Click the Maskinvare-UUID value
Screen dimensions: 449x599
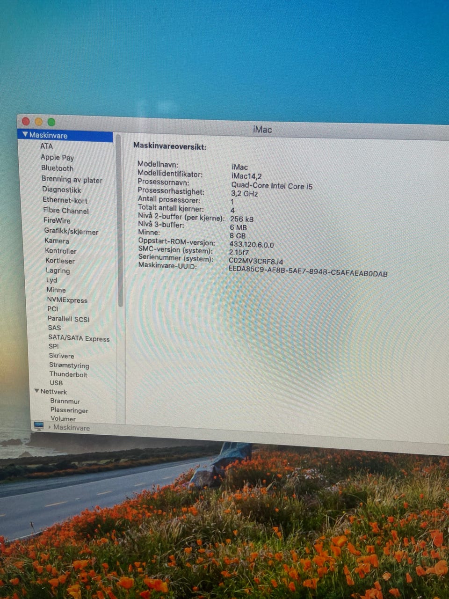pos(308,271)
